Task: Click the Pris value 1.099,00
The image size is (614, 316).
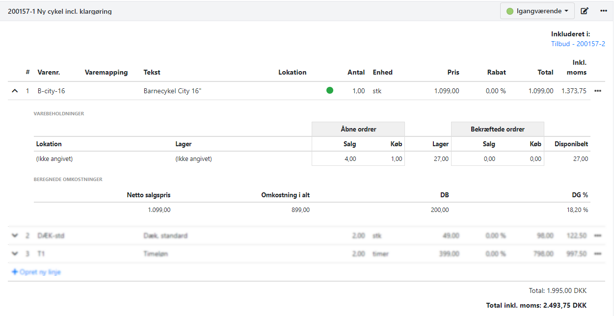Action: 446,91
